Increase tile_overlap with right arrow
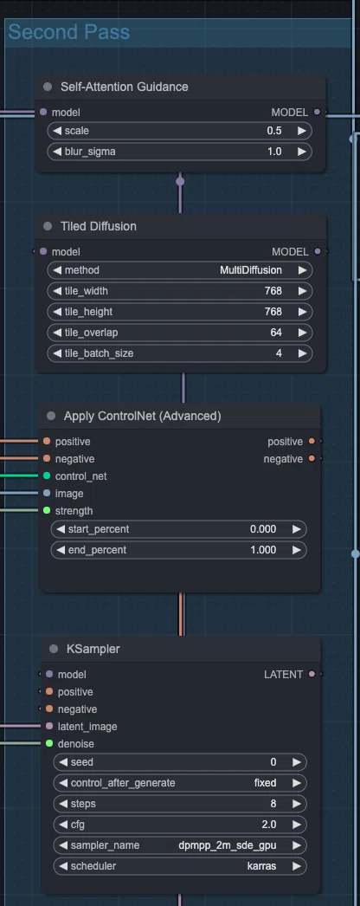The height and width of the screenshot is (906, 360). (302, 333)
